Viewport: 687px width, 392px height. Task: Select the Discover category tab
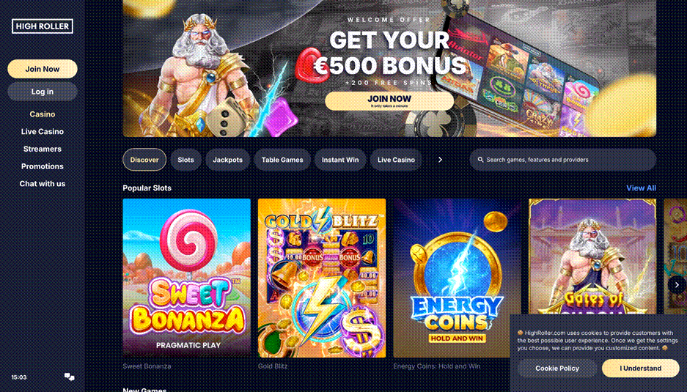(144, 160)
